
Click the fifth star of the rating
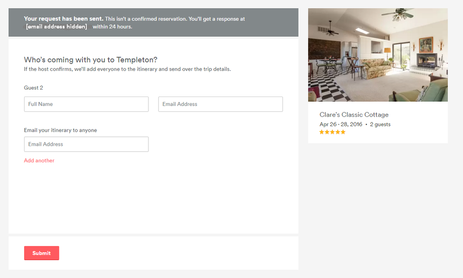click(x=343, y=132)
